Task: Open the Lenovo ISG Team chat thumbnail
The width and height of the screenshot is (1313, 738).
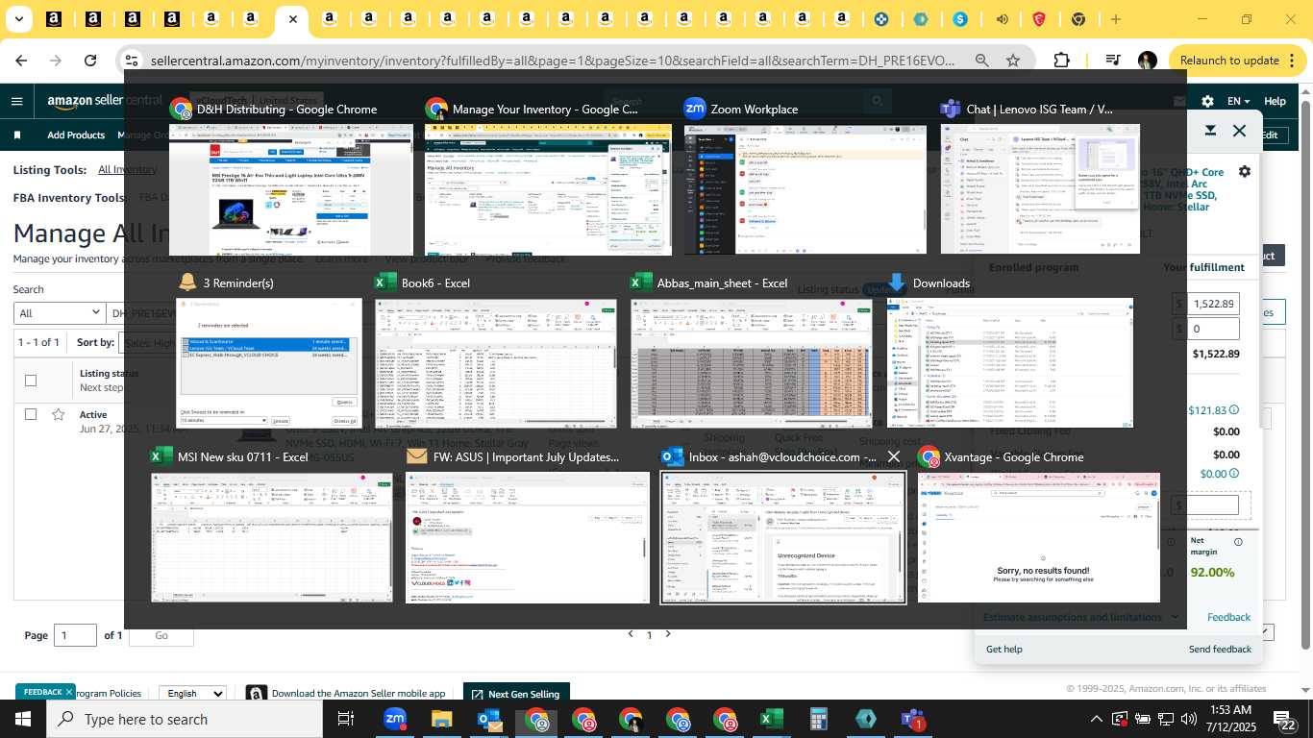Action: click(x=1040, y=189)
